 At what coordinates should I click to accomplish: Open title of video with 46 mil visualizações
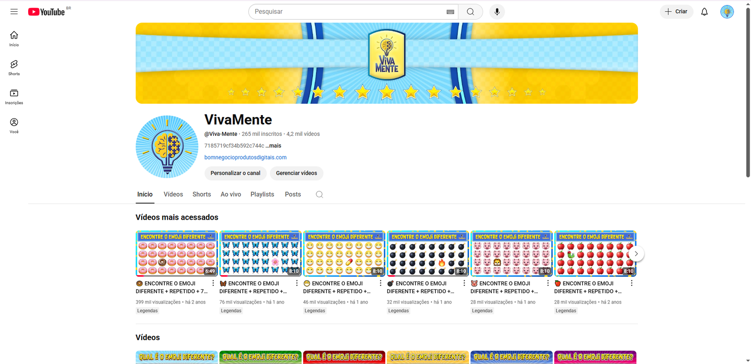click(x=337, y=287)
